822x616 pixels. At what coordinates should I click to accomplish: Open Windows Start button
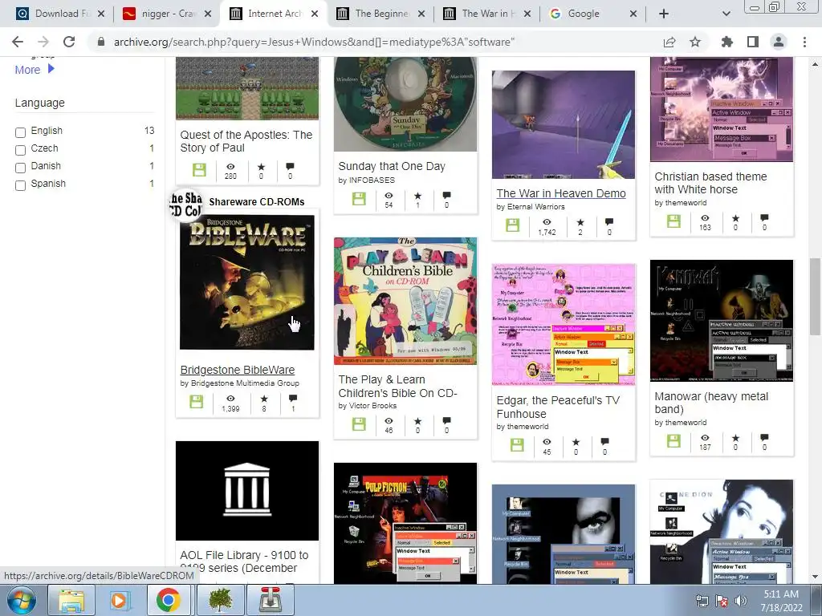tap(22, 600)
